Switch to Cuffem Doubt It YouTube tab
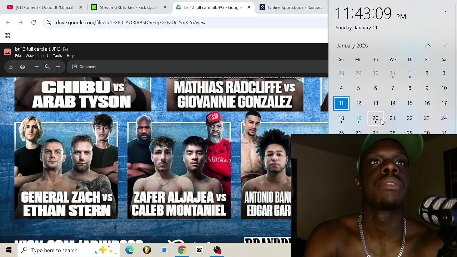This screenshot has width=457, height=257. coord(44,7)
